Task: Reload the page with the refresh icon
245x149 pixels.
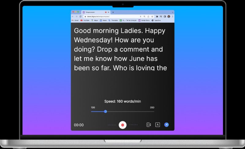Action: pos(80,16)
